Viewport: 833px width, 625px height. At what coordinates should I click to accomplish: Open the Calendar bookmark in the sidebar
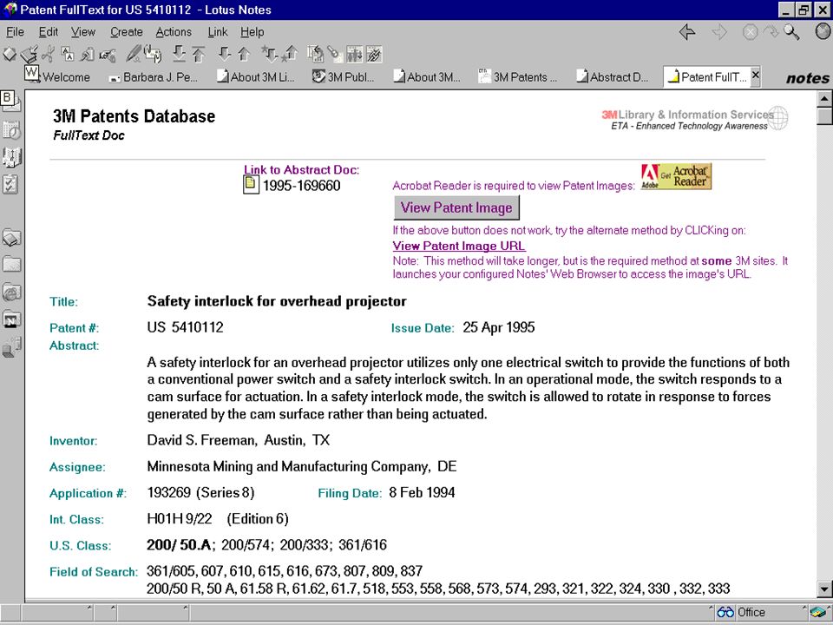point(11,129)
